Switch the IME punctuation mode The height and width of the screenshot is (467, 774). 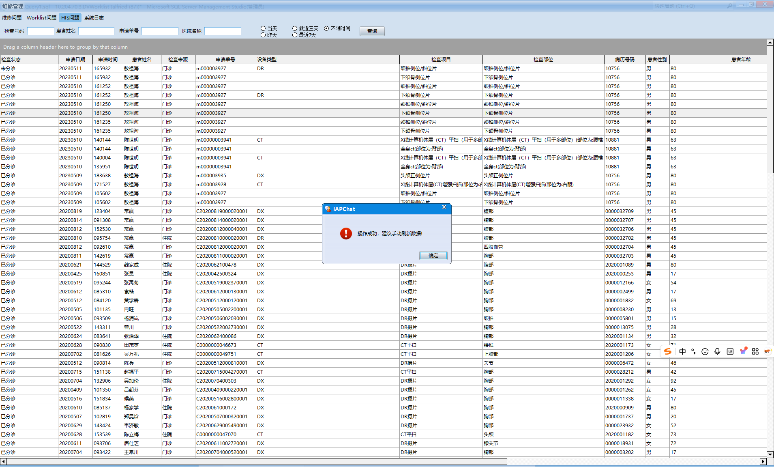tap(693, 351)
